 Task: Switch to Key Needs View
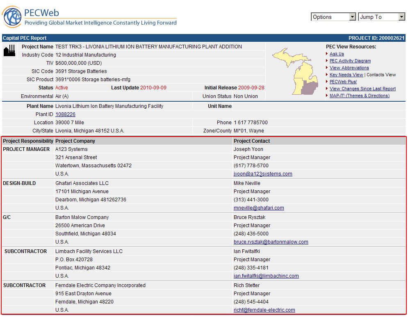pos(346,75)
